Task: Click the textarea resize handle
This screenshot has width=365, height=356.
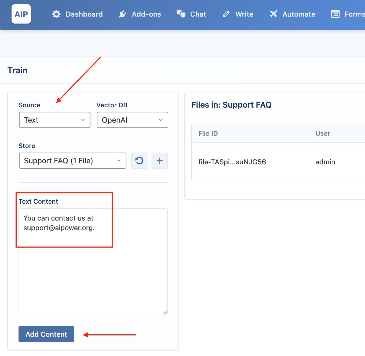Action: [x=165, y=312]
